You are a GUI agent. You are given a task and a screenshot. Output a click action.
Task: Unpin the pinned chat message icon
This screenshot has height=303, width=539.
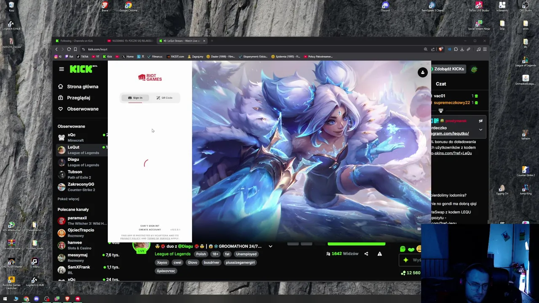coord(480,121)
